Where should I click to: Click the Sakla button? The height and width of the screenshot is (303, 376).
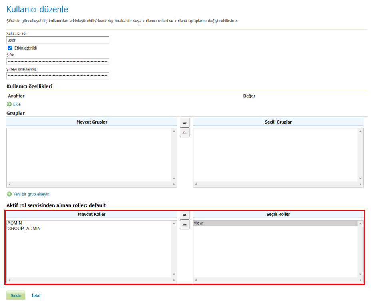click(16, 295)
